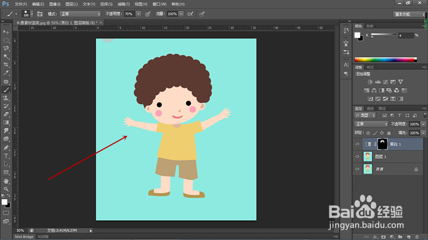Screen dimensions: 428x240
Task: Hide the 黑白 1 adjustment layer
Action: tap(357, 144)
